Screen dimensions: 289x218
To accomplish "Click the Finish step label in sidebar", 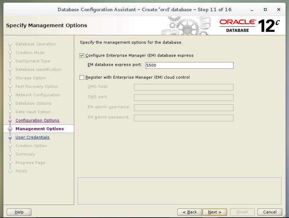I will 21,171.
